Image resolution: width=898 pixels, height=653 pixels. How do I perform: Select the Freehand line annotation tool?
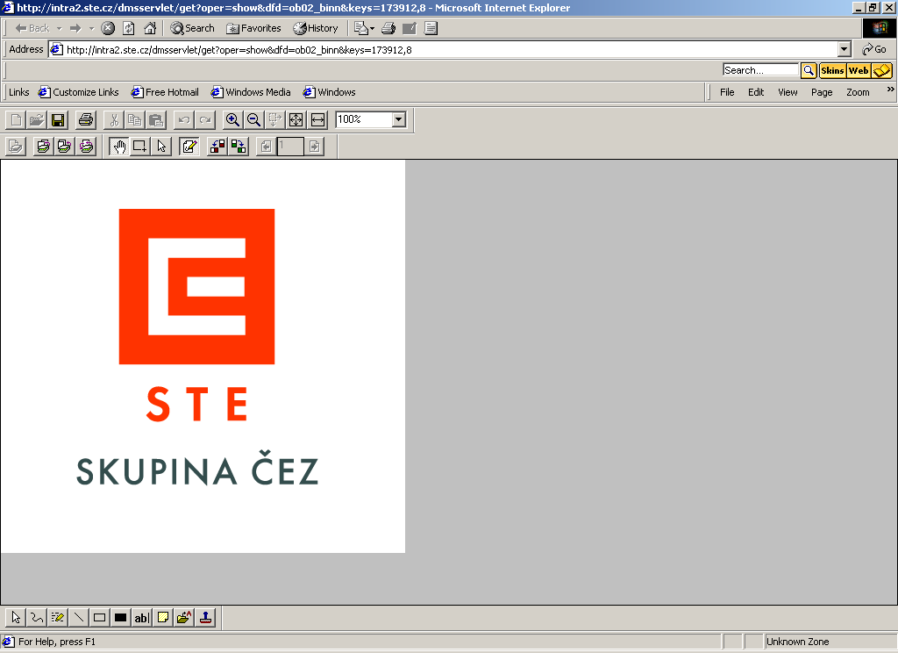tap(37, 618)
